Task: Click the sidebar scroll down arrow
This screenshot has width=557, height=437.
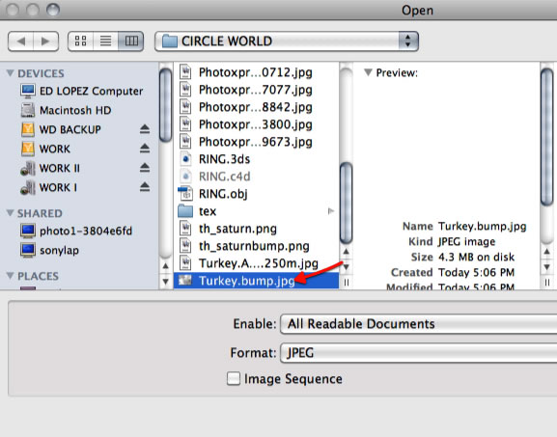Action: tap(165, 282)
